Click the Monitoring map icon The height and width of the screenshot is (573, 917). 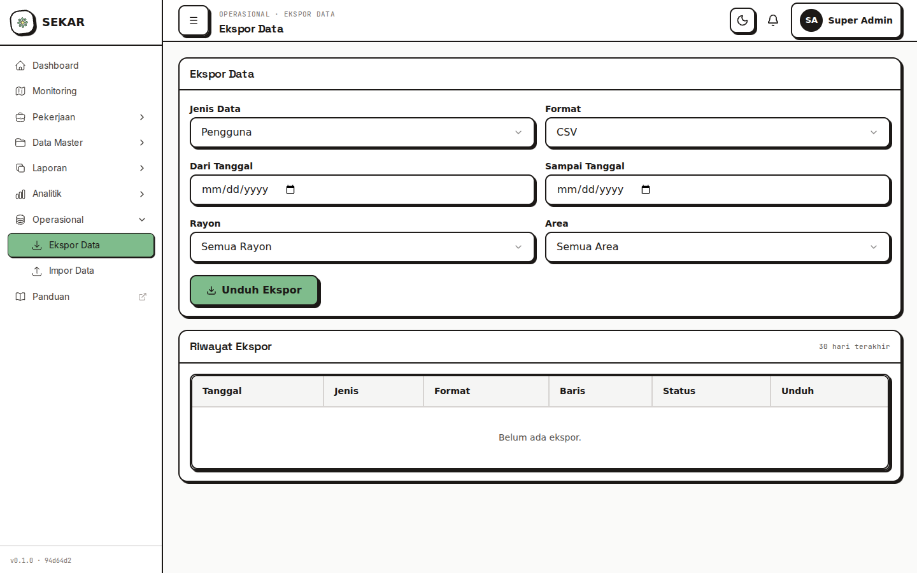[20, 91]
